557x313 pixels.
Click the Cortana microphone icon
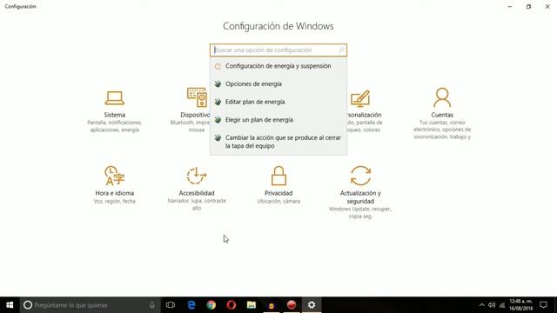(152, 305)
